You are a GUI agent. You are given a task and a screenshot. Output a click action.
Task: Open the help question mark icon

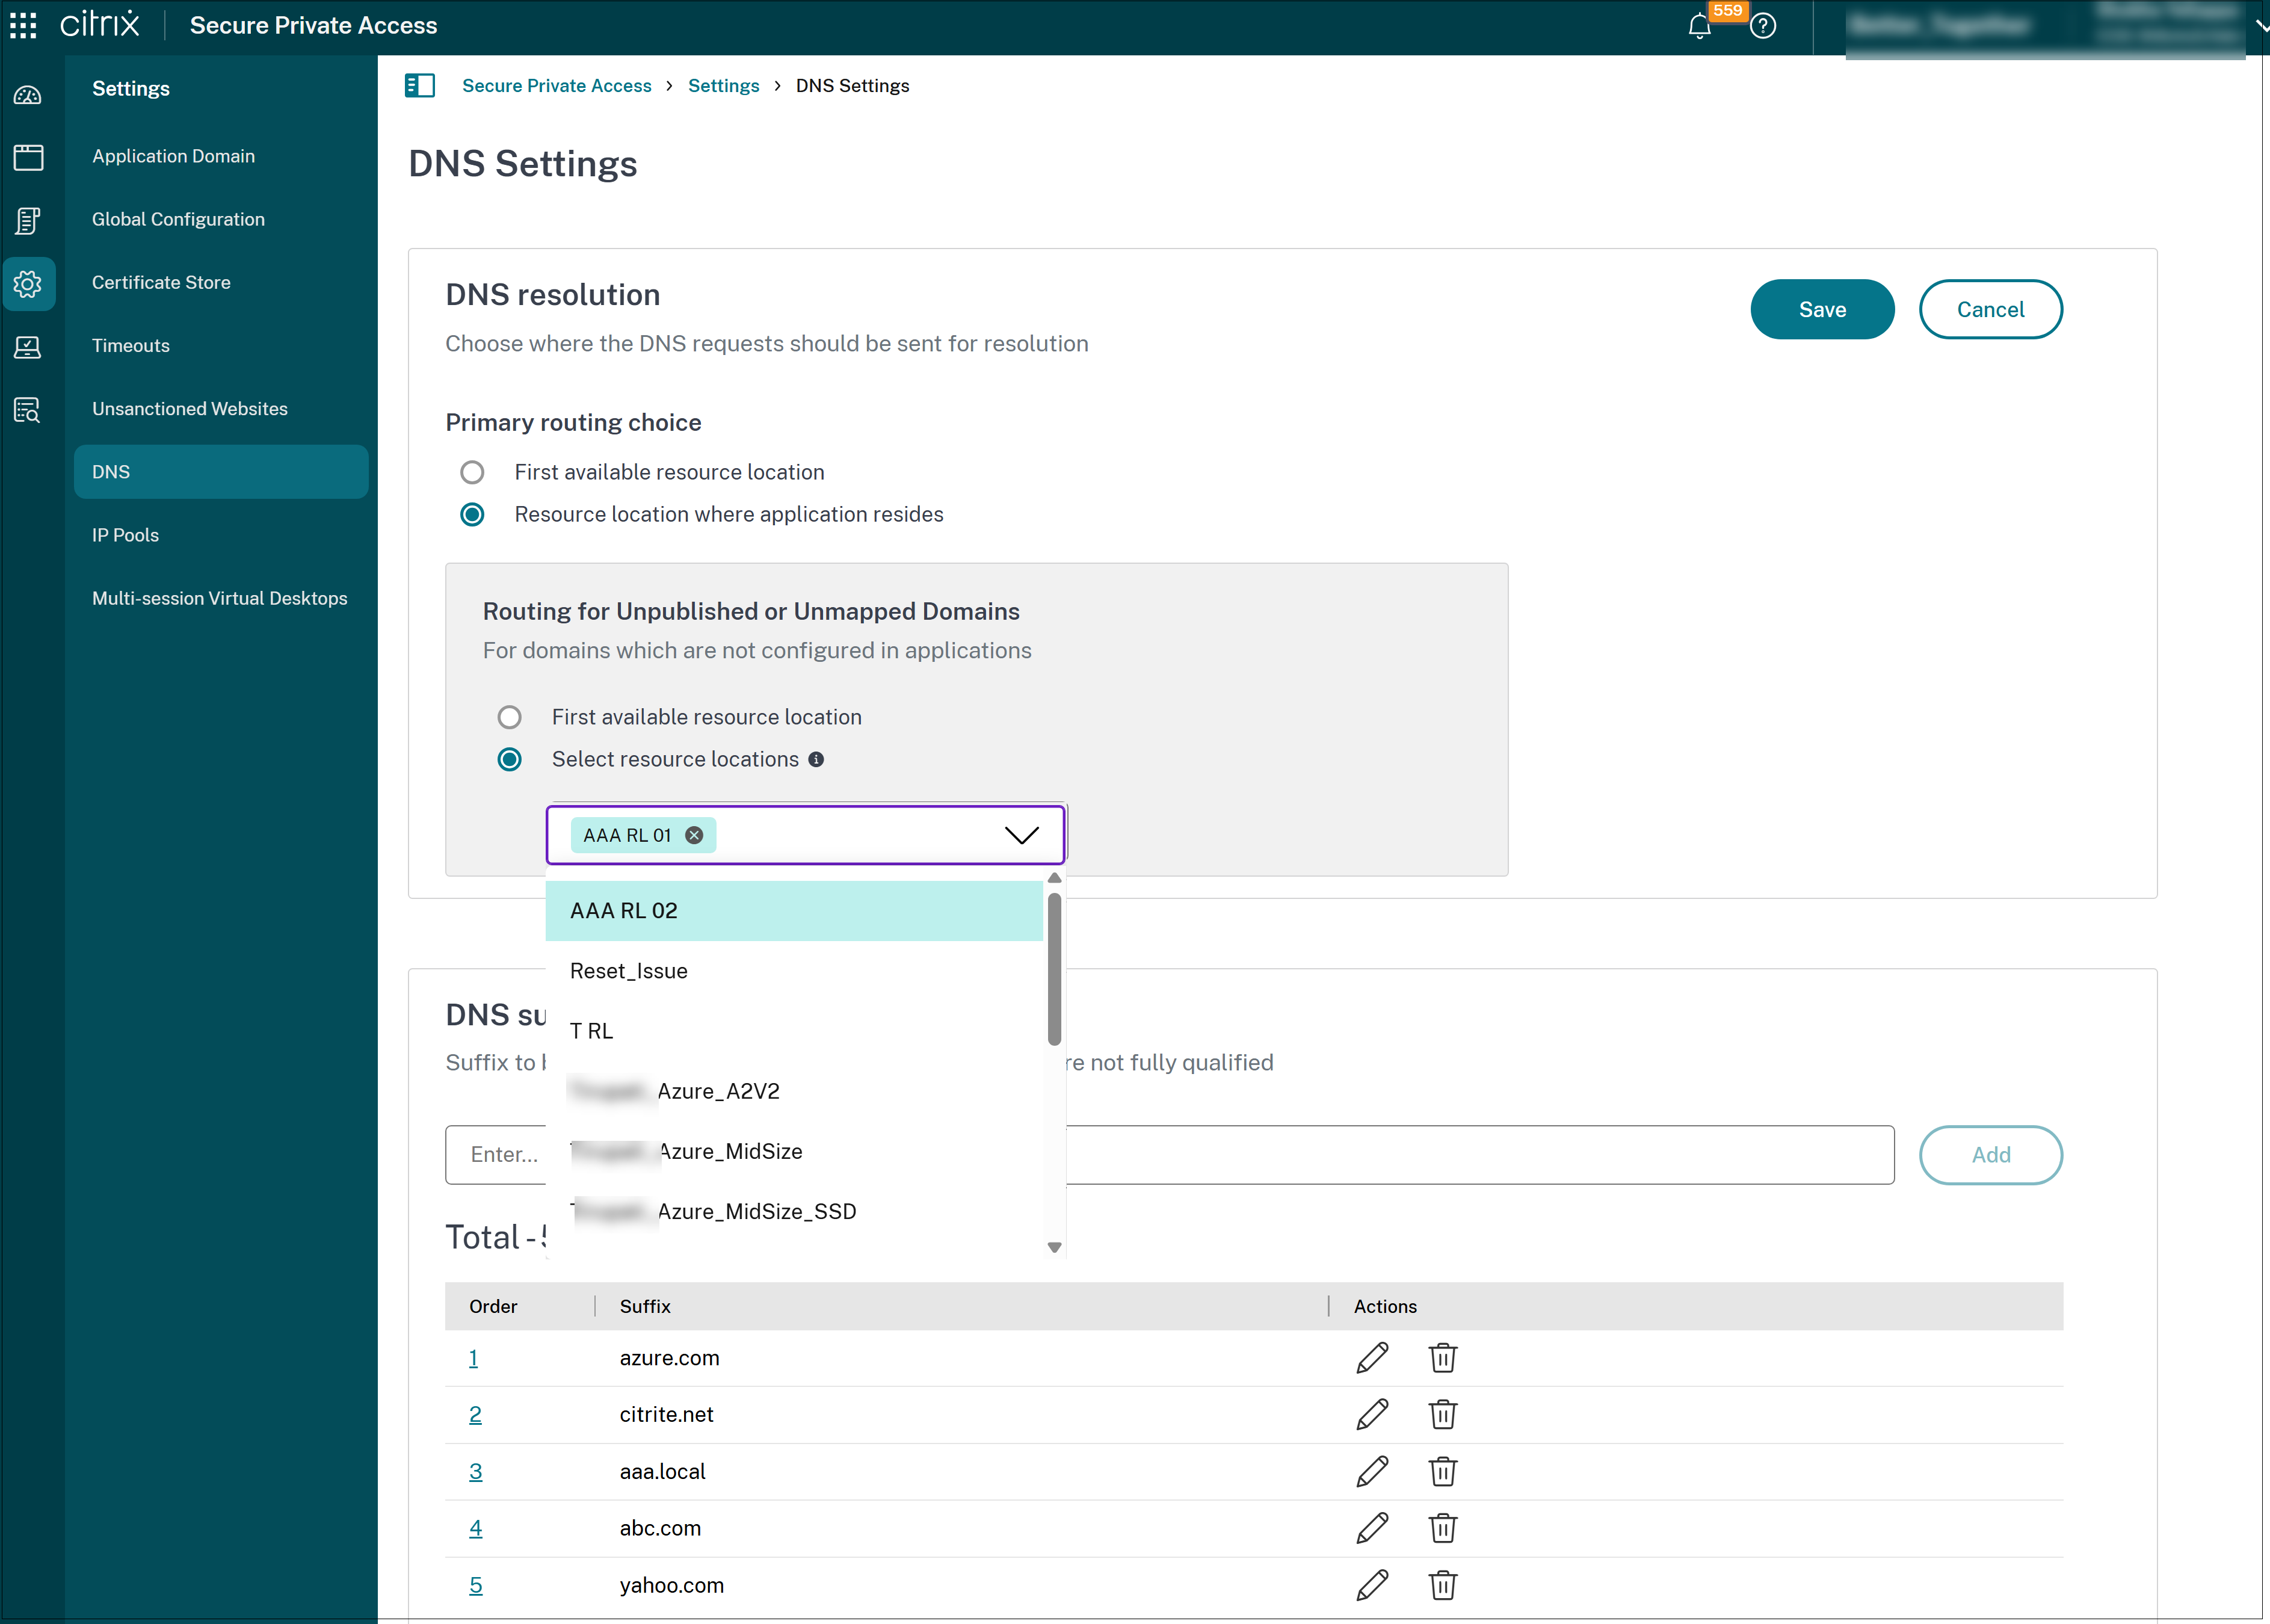pyautogui.click(x=1763, y=26)
